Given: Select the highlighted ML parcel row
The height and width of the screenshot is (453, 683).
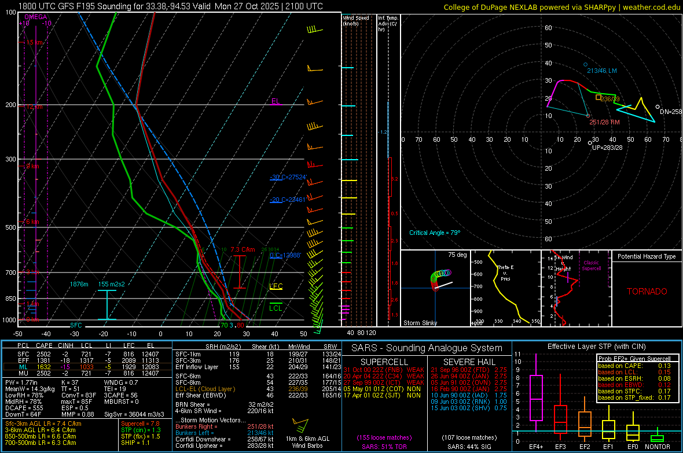Looking at the screenshot, I should [x=87, y=367].
